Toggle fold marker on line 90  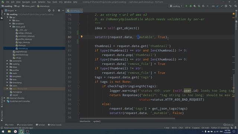click(78, 82)
